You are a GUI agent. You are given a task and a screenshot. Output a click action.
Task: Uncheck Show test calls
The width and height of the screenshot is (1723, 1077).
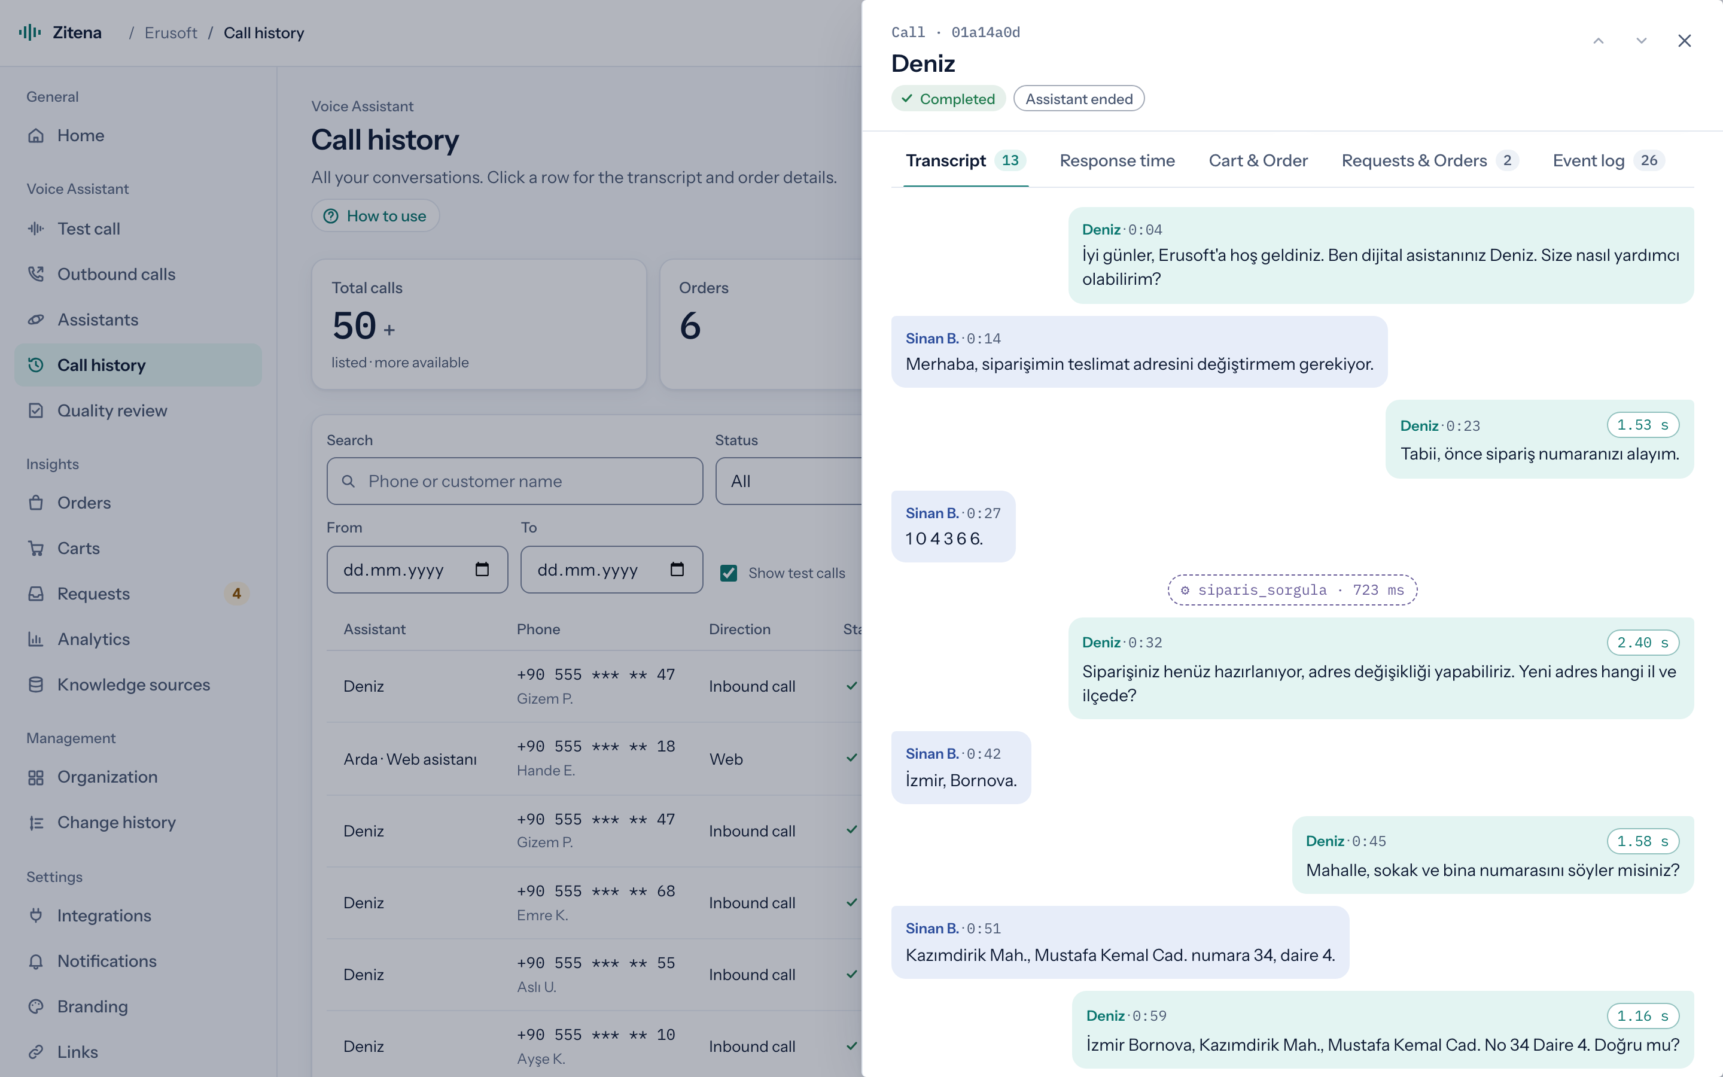tap(728, 573)
